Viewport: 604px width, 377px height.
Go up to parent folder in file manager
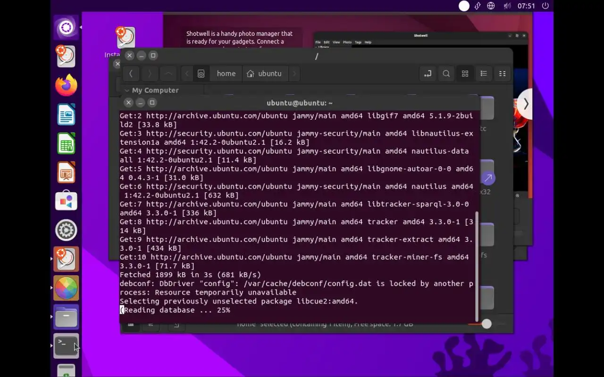[168, 74]
